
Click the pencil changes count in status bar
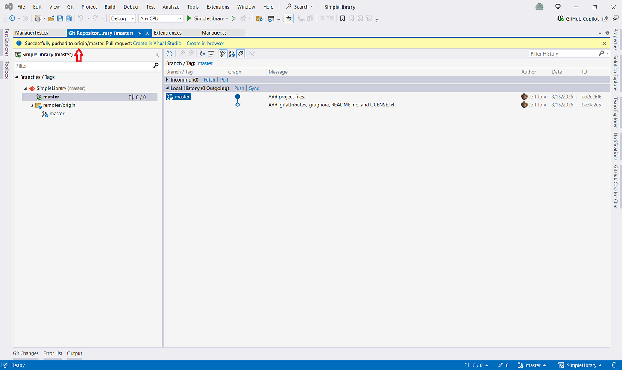click(503, 365)
